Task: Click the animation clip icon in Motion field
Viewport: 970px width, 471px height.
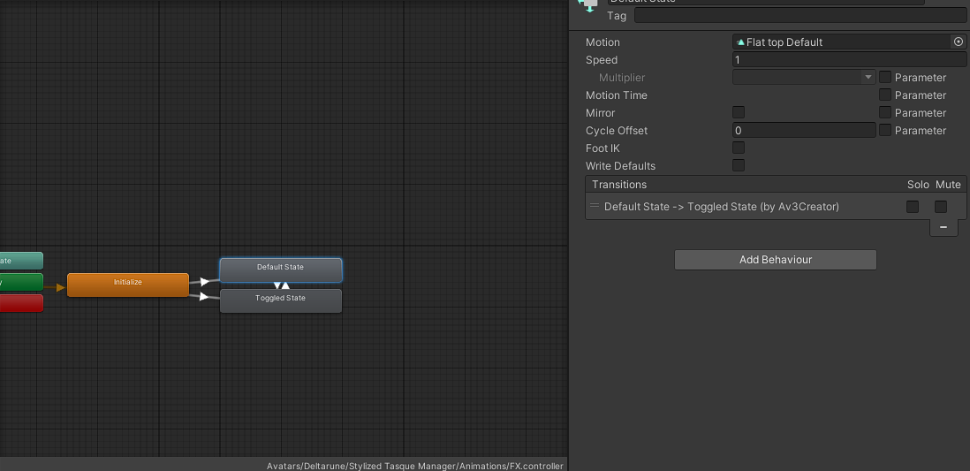Action: (x=740, y=42)
